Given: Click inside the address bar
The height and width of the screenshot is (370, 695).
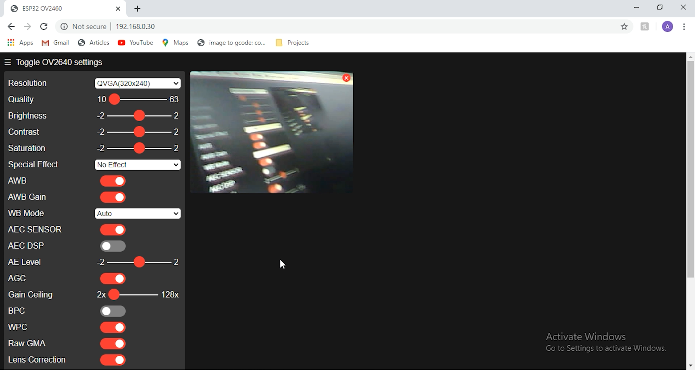Looking at the screenshot, I should 217,26.
